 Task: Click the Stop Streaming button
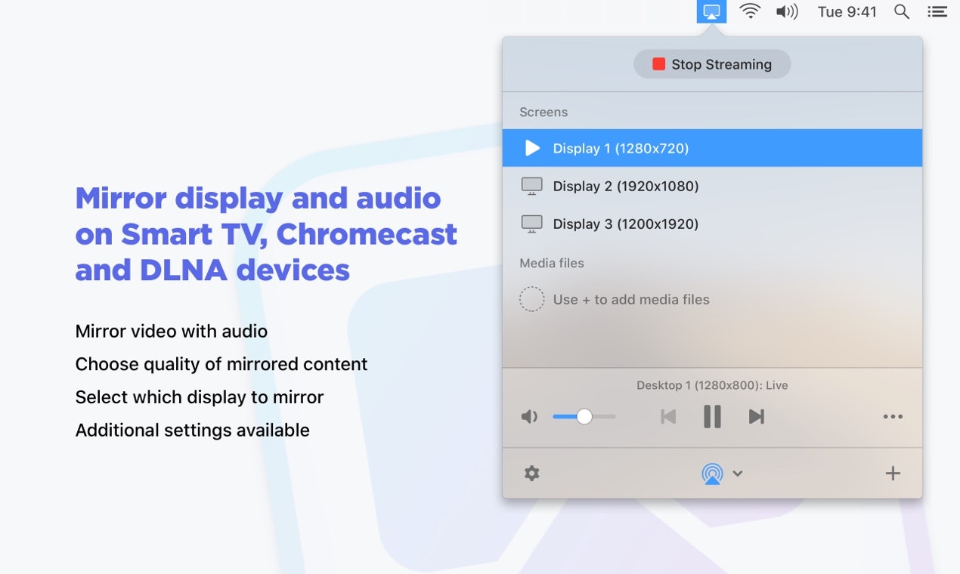(x=711, y=64)
